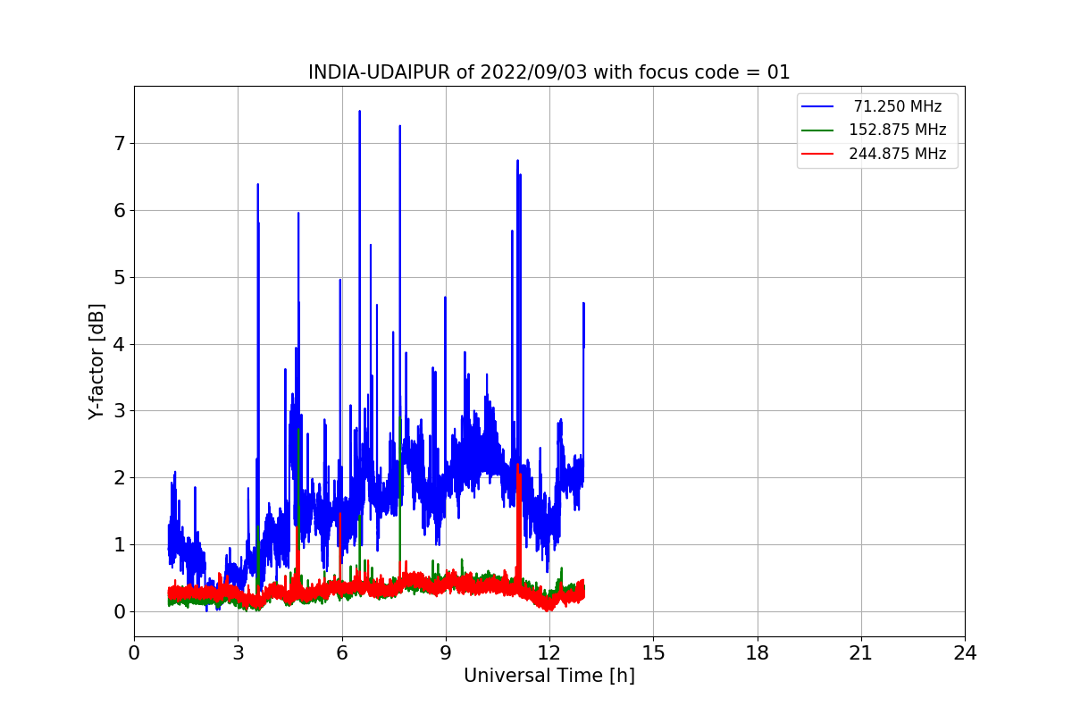
Task: Click x-axis tick label 15
Action: [653, 653]
